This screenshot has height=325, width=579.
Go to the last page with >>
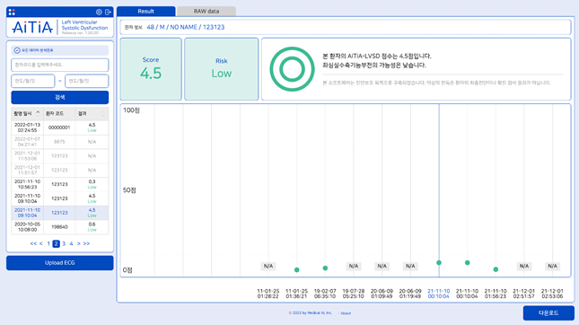pyautogui.click(x=86, y=244)
